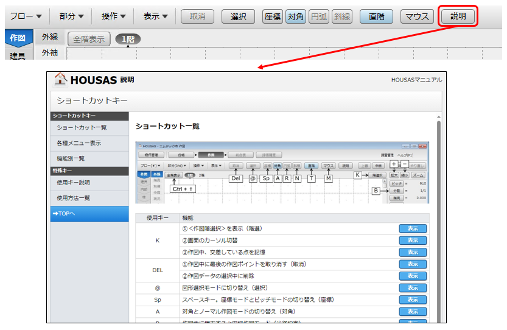The width and height of the screenshot is (507, 330).
Task: Select the 外線 sub tab
Action: 50,37
